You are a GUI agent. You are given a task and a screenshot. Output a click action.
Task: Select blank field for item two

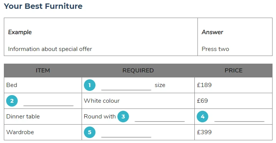coord(49,102)
